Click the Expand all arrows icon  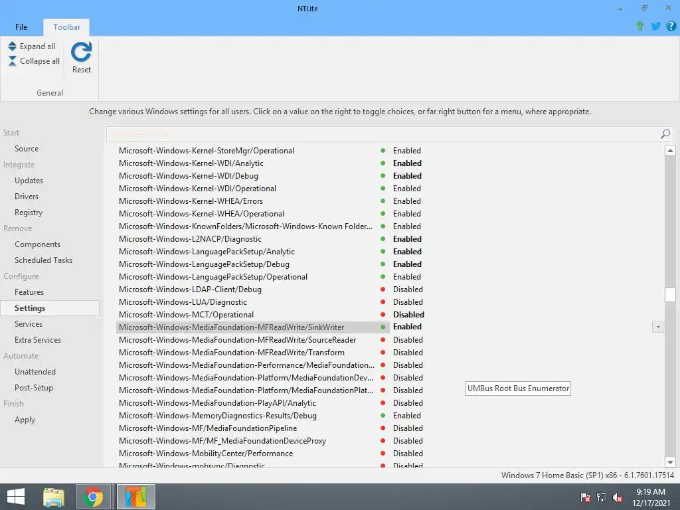12,46
